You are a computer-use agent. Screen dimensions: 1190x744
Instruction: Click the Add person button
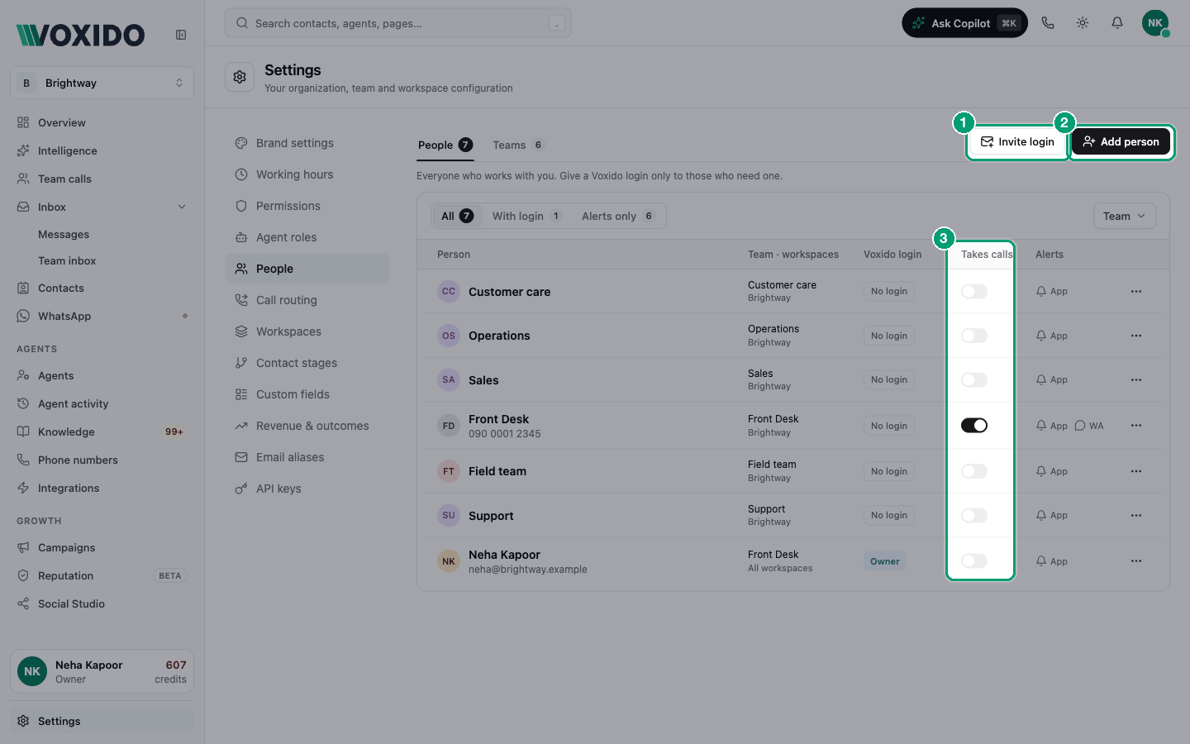pyautogui.click(x=1121, y=142)
